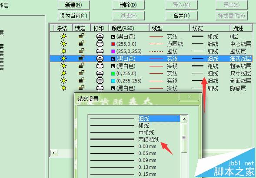Toggle freeze sun icon for 隐藏层
256x178 pixels.
tap(63, 88)
